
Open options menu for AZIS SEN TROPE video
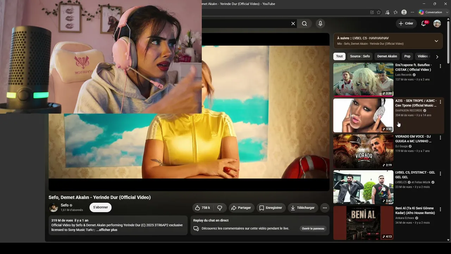pyautogui.click(x=440, y=102)
